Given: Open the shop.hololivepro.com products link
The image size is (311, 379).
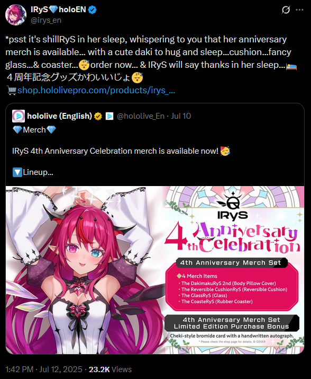Looking at the screenshot, I should click(x=96, y=90).
